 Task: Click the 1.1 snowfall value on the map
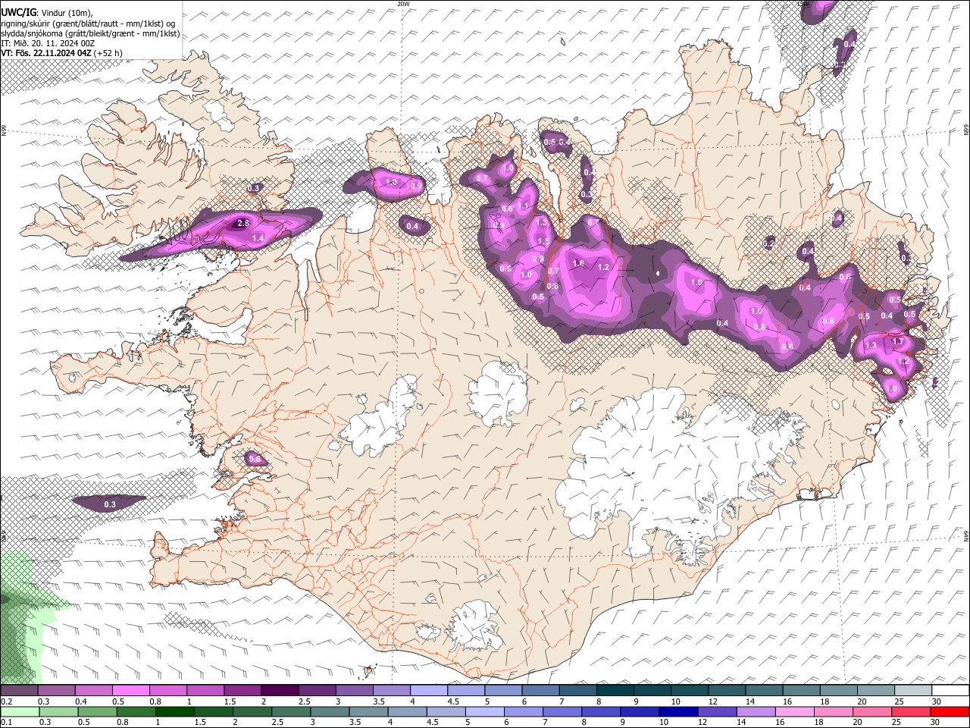point(523,206)
